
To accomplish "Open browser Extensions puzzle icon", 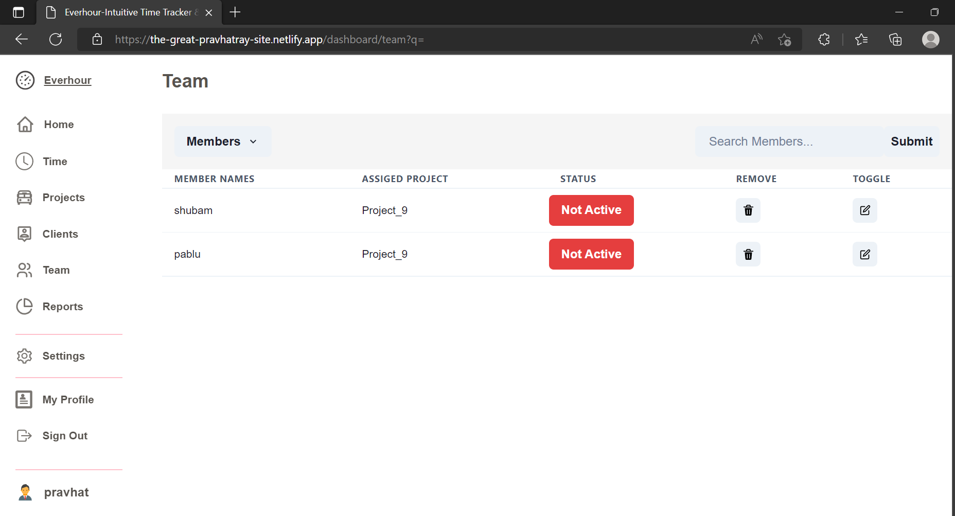I will [x=824, y=40].
